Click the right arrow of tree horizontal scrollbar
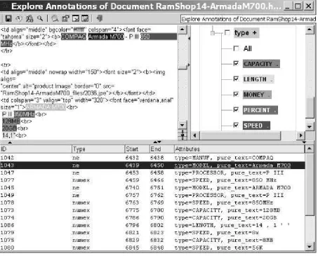 (301, 135)
